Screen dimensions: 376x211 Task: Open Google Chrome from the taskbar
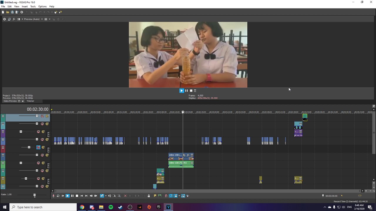82,207
